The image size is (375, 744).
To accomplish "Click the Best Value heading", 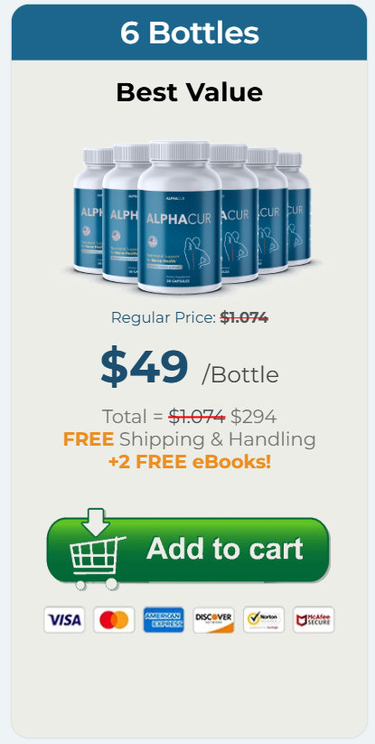I will tap(189, 92).
